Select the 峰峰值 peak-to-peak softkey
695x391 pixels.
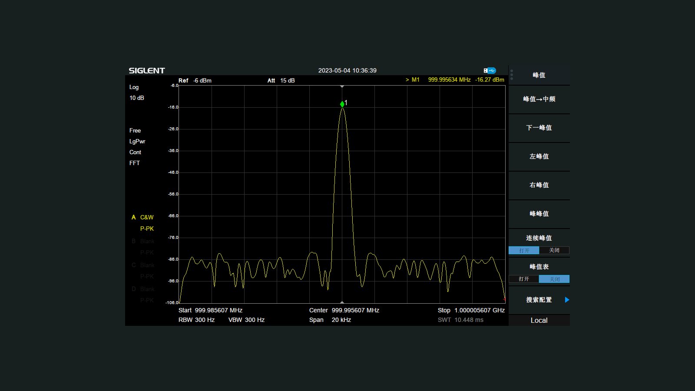539,214
